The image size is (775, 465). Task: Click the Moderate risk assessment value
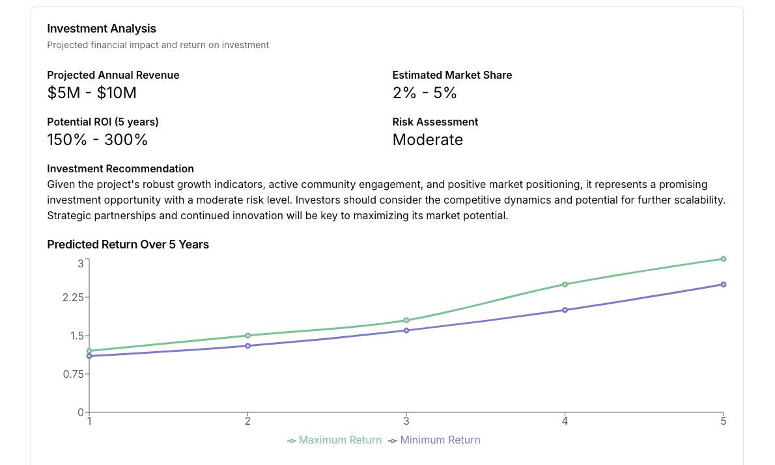427,140
